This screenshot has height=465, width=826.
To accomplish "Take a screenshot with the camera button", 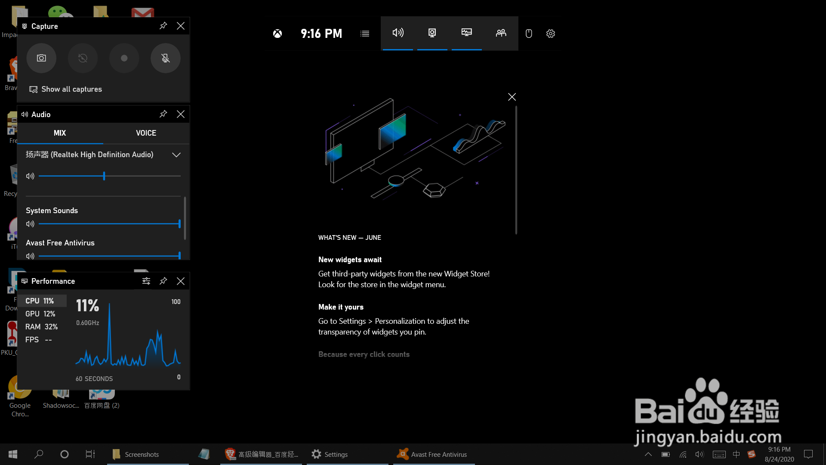I will tap(41, 58).
